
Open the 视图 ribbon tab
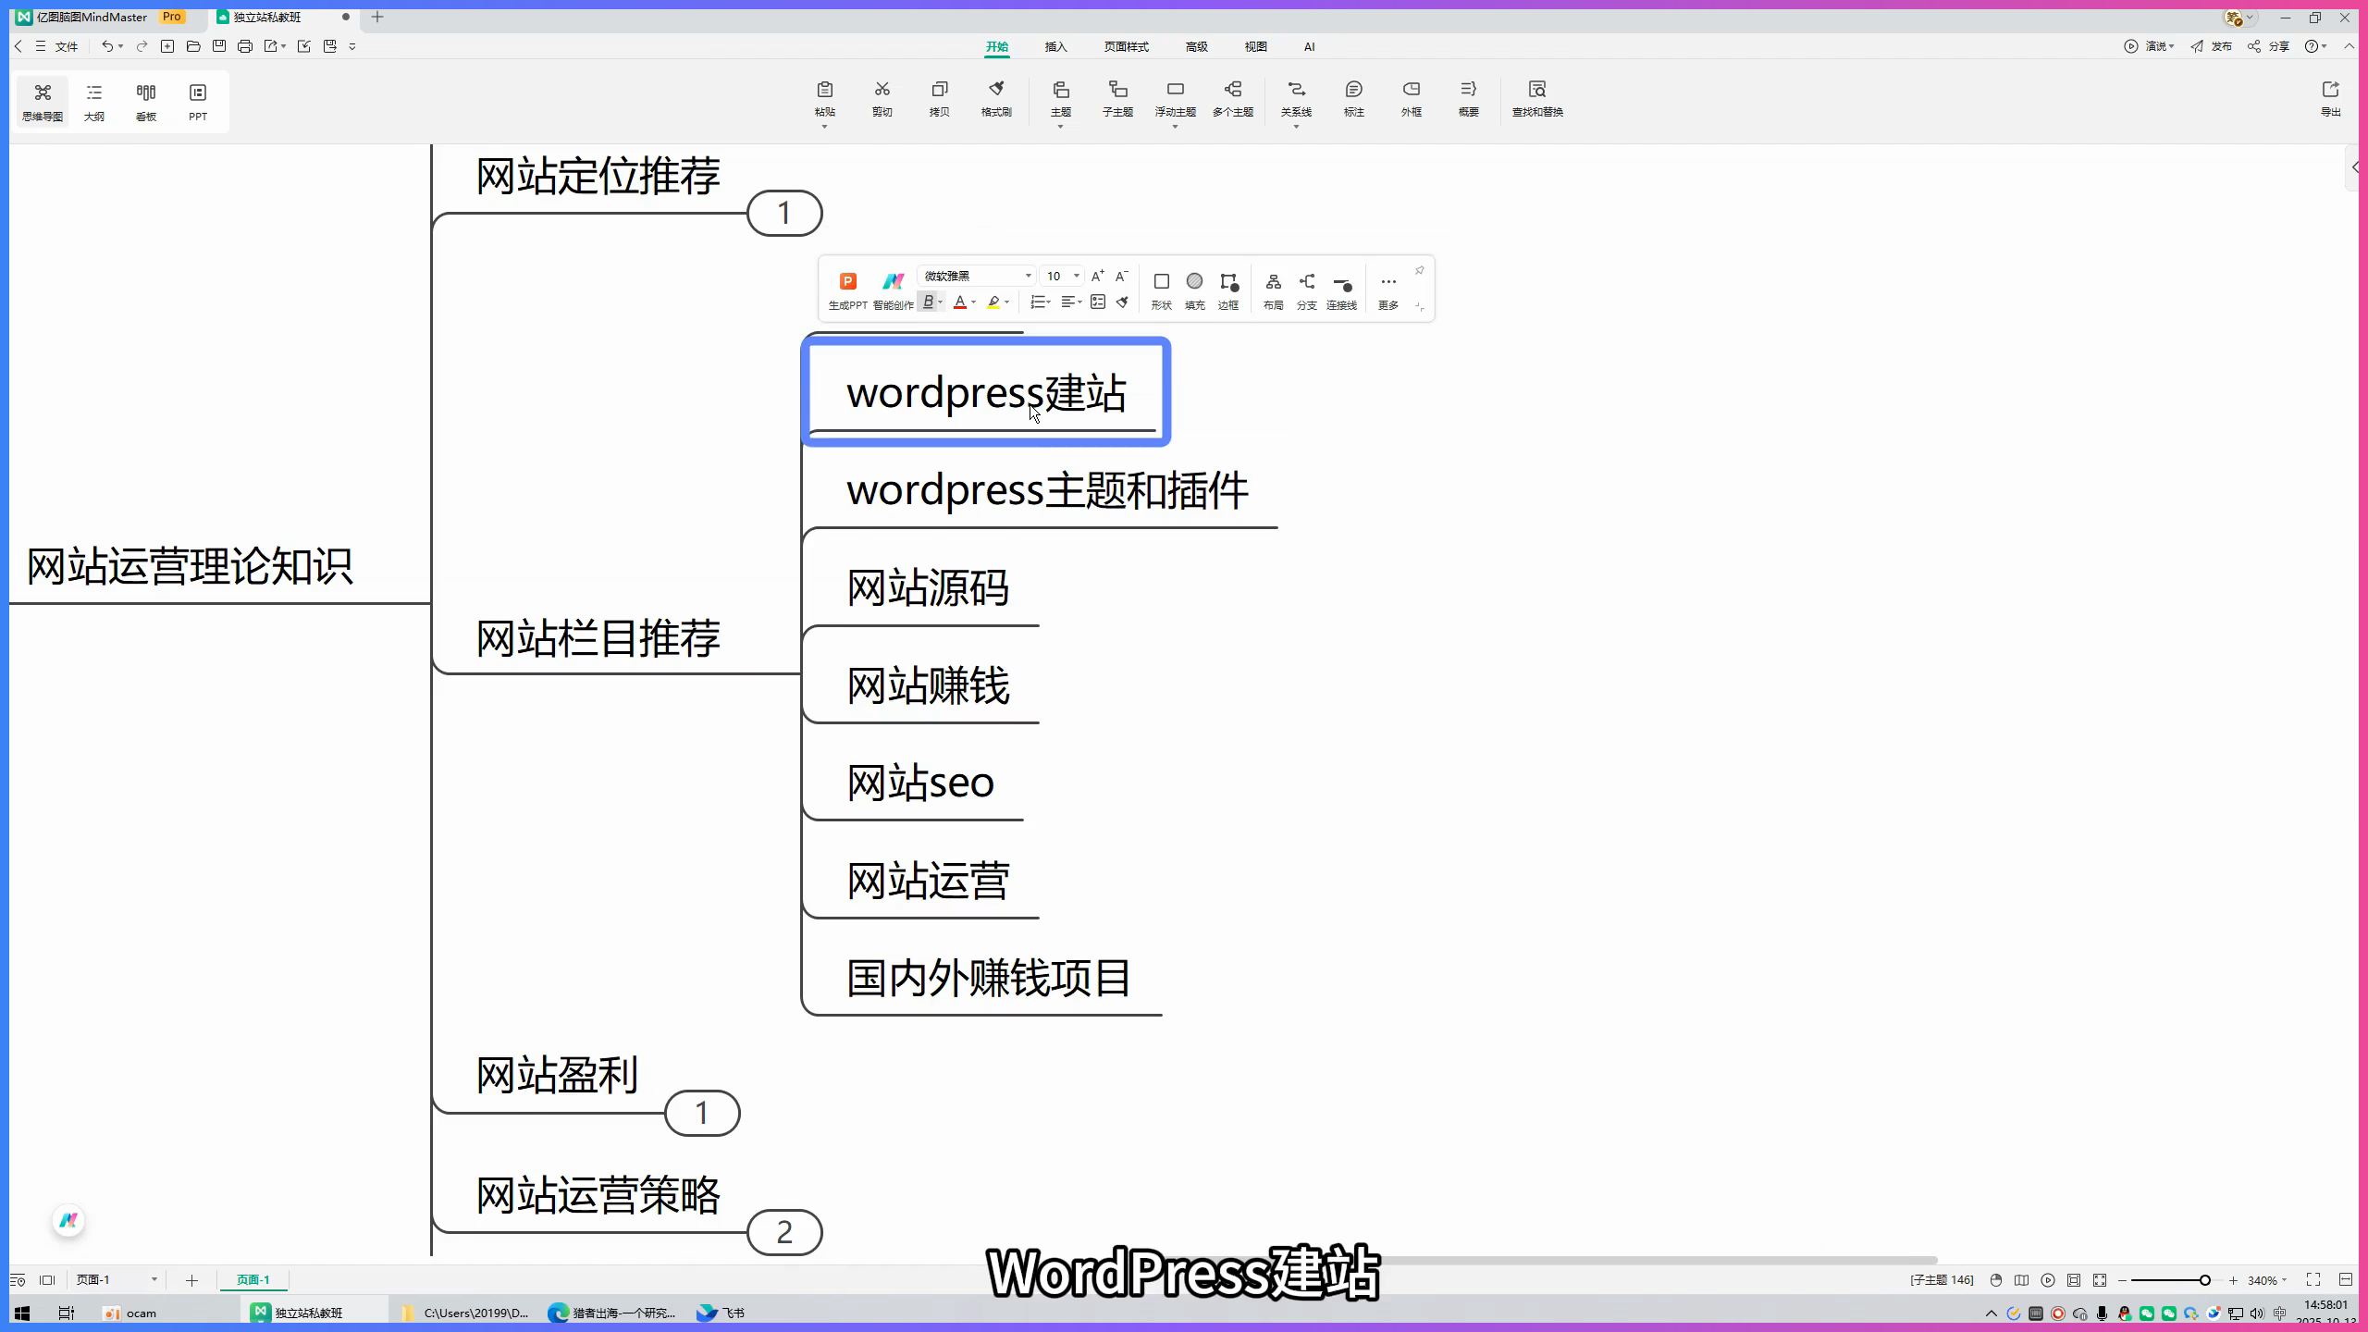point(1255,47)
